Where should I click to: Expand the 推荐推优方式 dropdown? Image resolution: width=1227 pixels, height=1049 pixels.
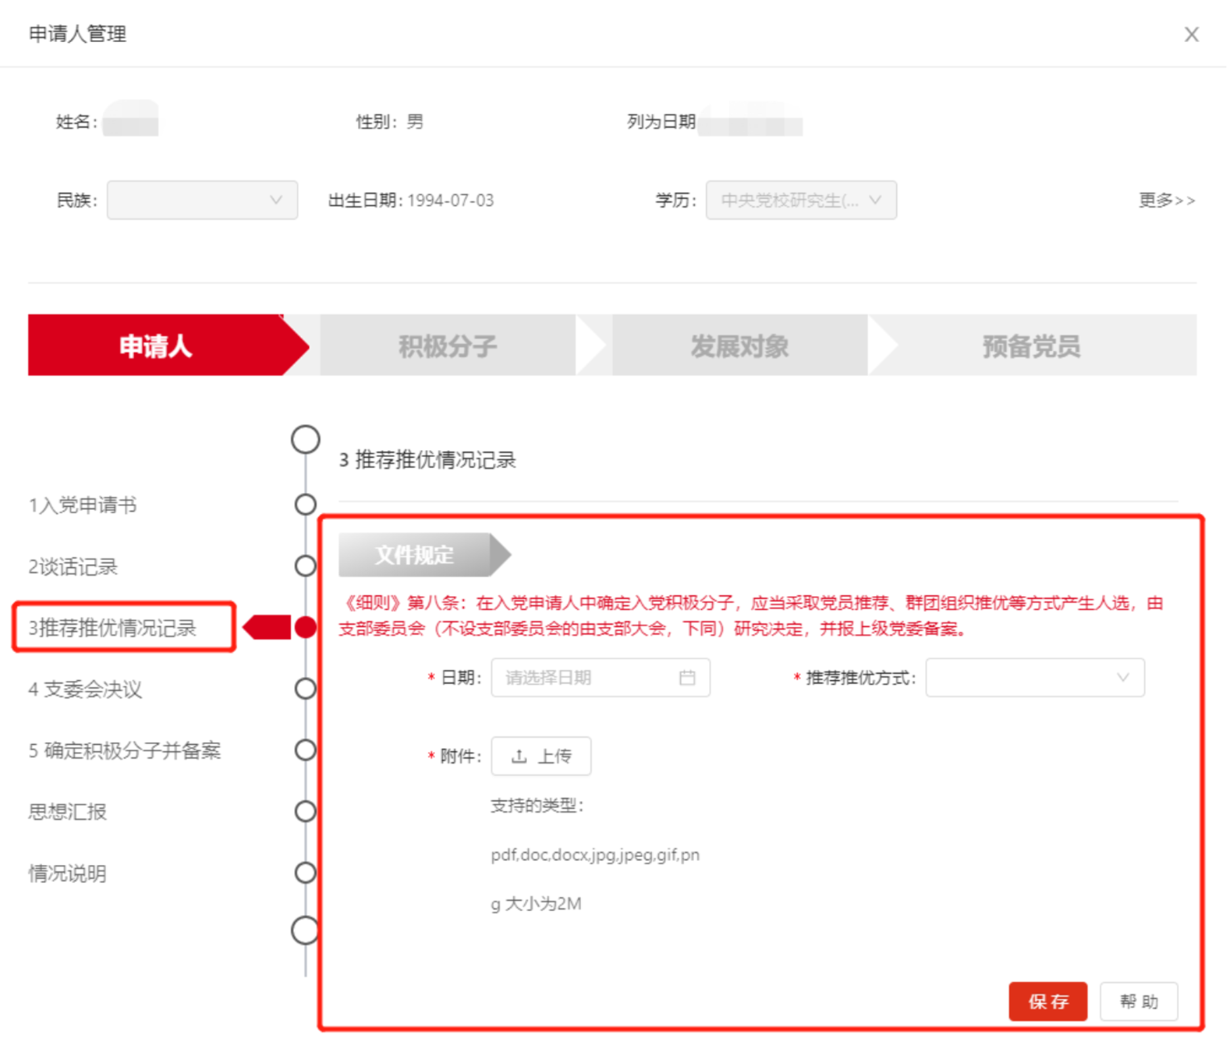pyautogui.click(x=1034, y=678)
